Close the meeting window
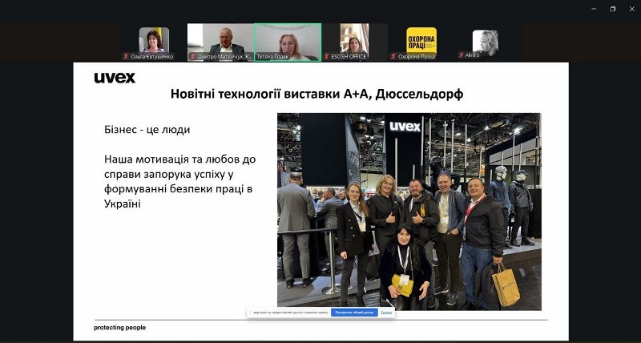This screenshot has height=343, width=641. (x=631, y=9)
